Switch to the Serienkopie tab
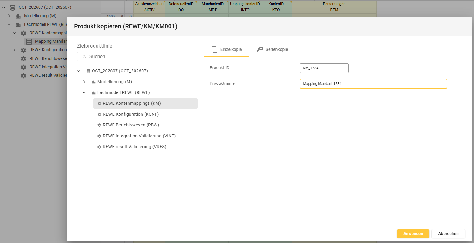Viewport: 474px width, 243px height. (x=272, y=49)
